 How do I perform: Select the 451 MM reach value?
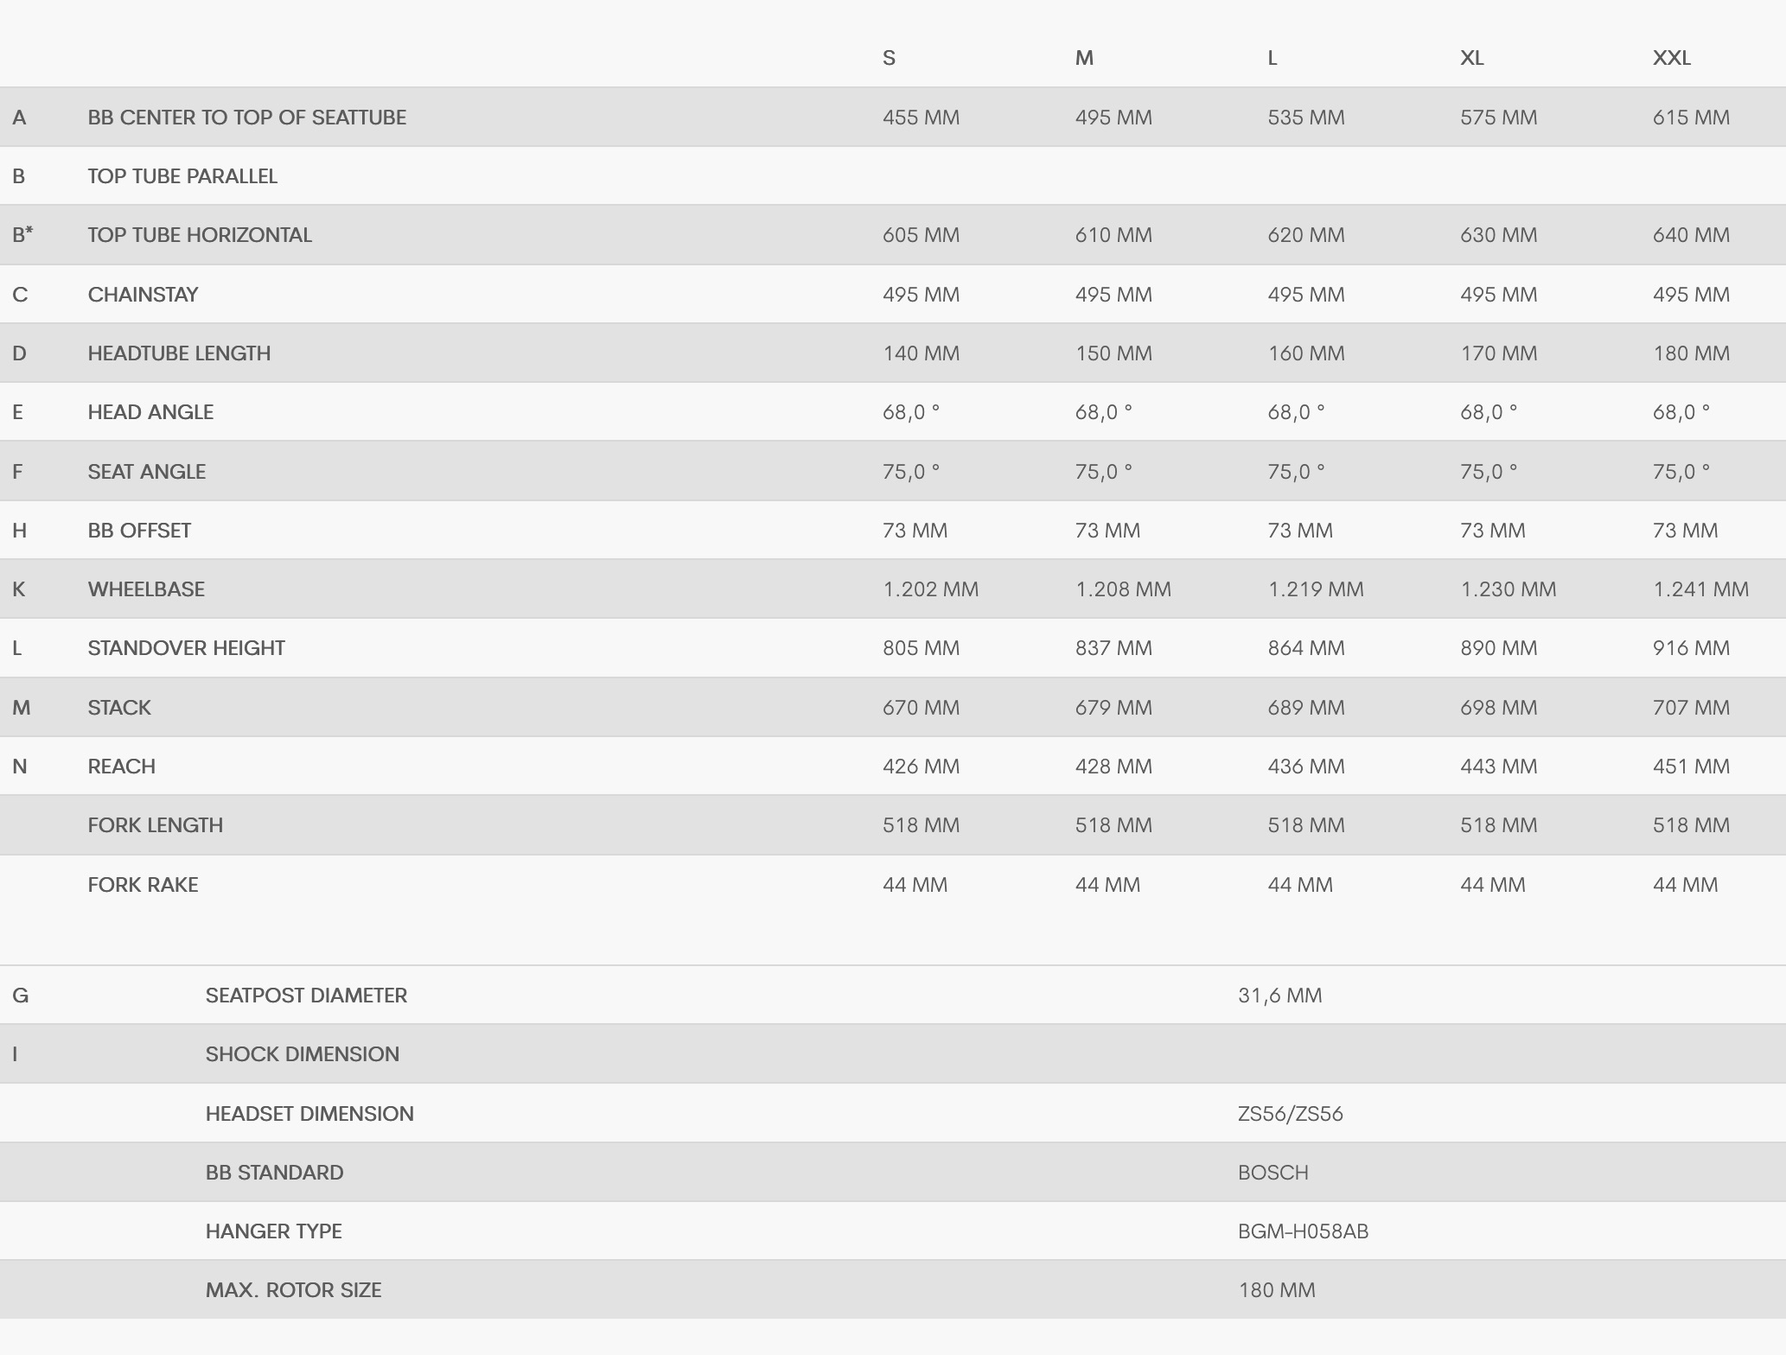coord(1691,767)
